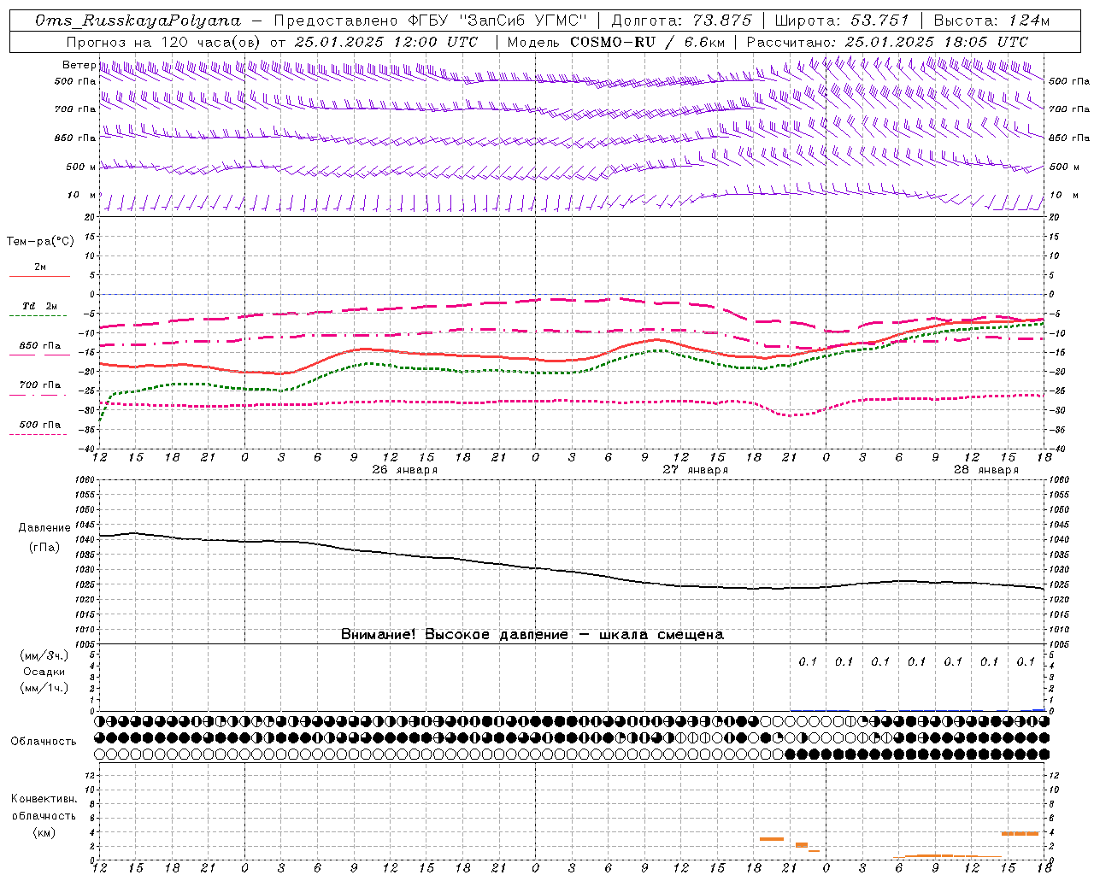Click the line sample under the 2м legend
Image resolution: width=1094 pixels, height=875 pixels.
click(40, 276)
